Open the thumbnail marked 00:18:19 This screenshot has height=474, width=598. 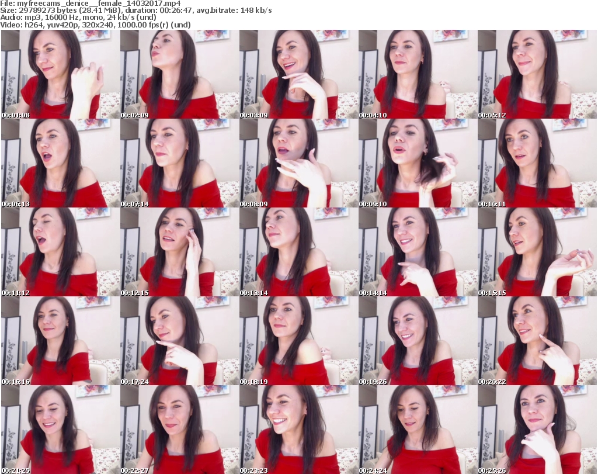(x=298, y=341)
